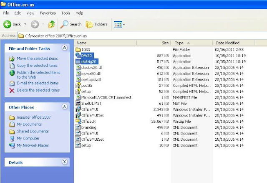The image size is (267, 183).
Task: Click the Address bar path field
Action: tap(142, 36)
